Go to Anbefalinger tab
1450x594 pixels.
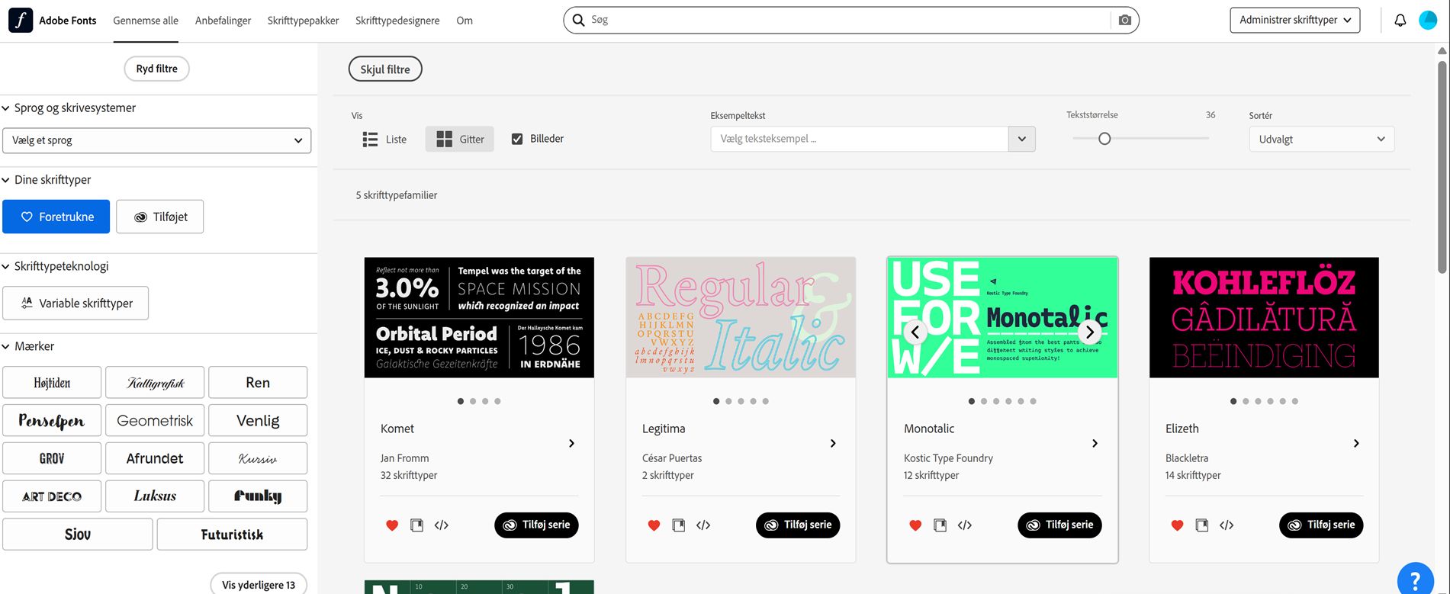click(x=223, y=21)
